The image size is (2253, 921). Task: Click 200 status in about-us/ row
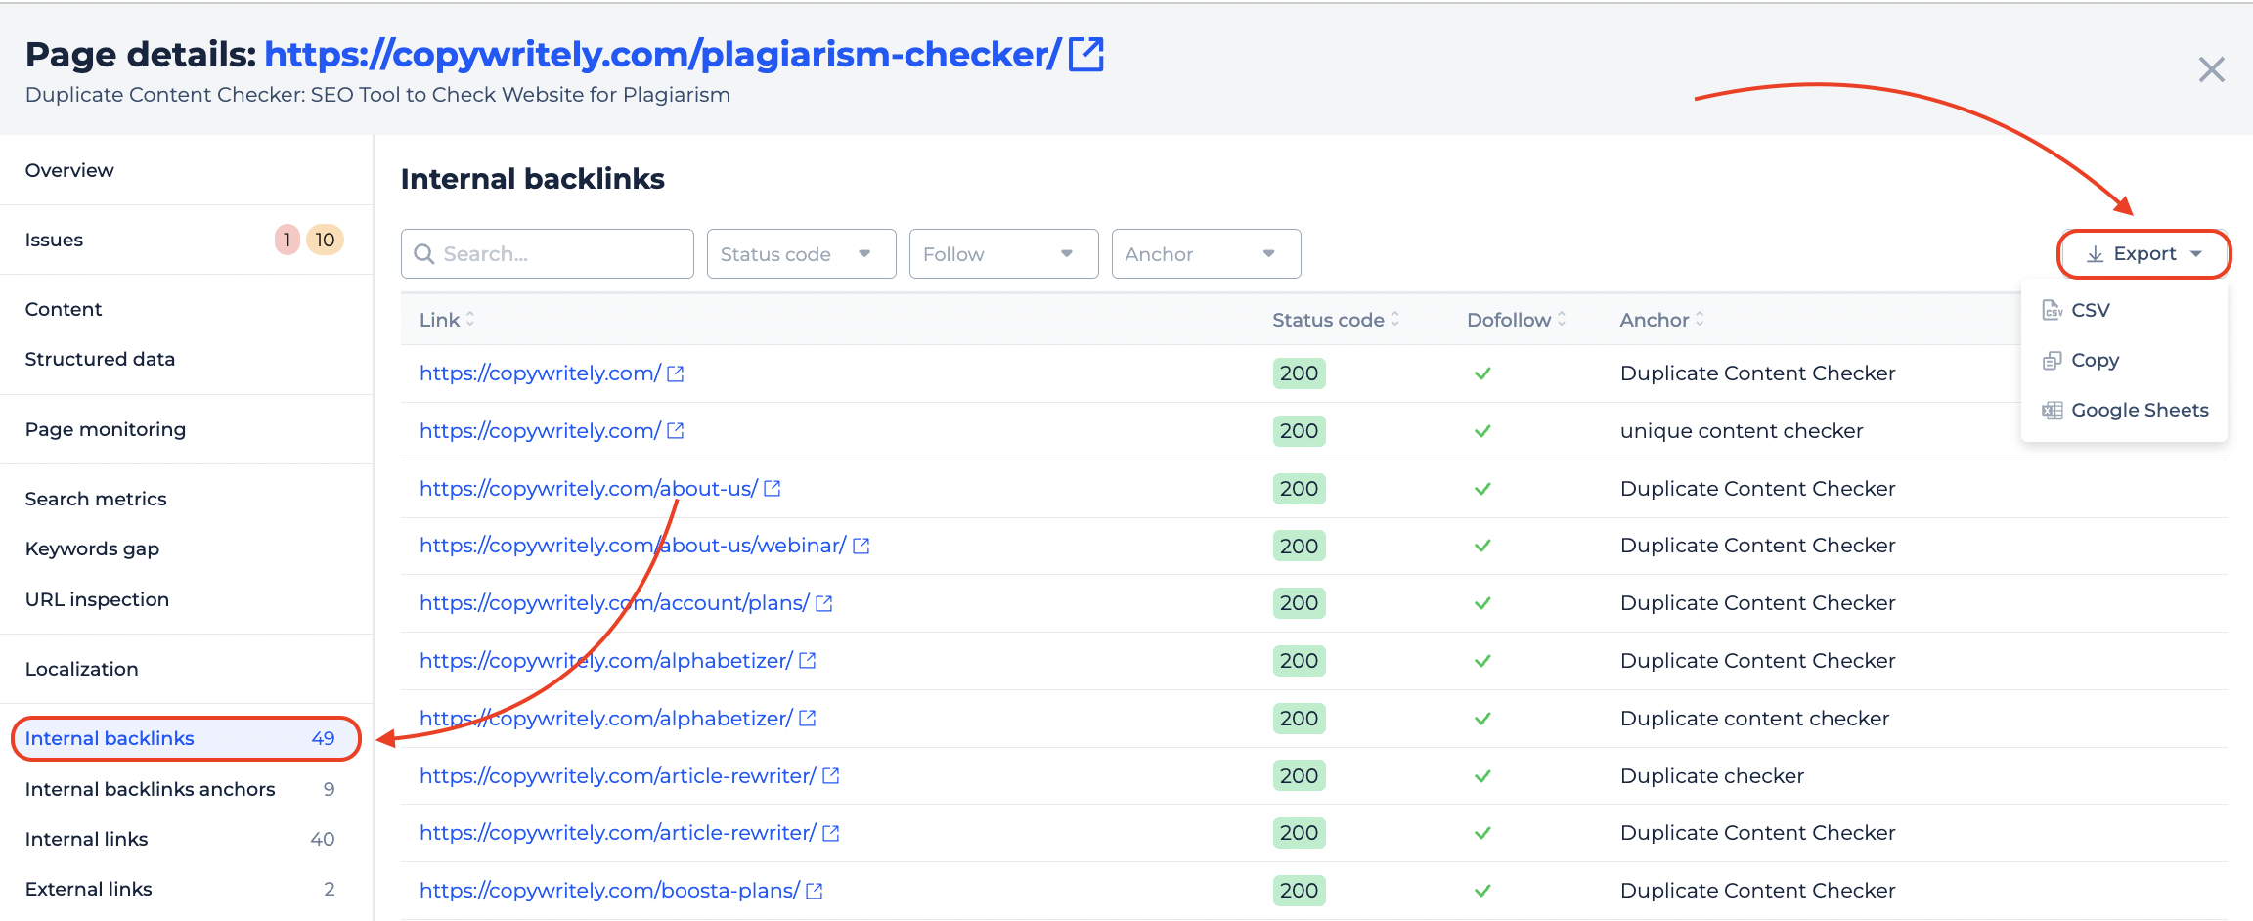pyautogui.click(x=1299, y=489)
